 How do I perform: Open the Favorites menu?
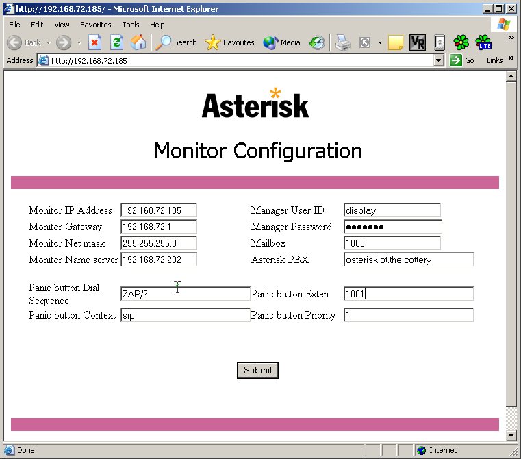(x=96, y=25)
